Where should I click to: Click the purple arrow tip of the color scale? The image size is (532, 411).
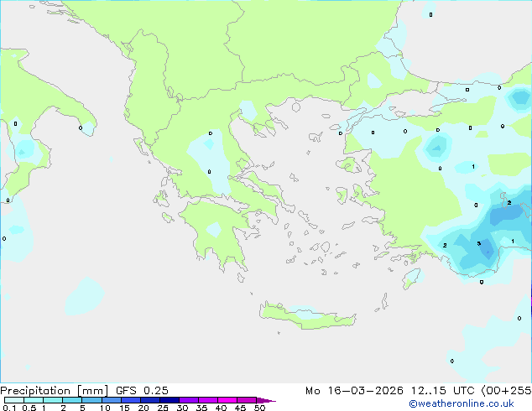pos(266,400)
